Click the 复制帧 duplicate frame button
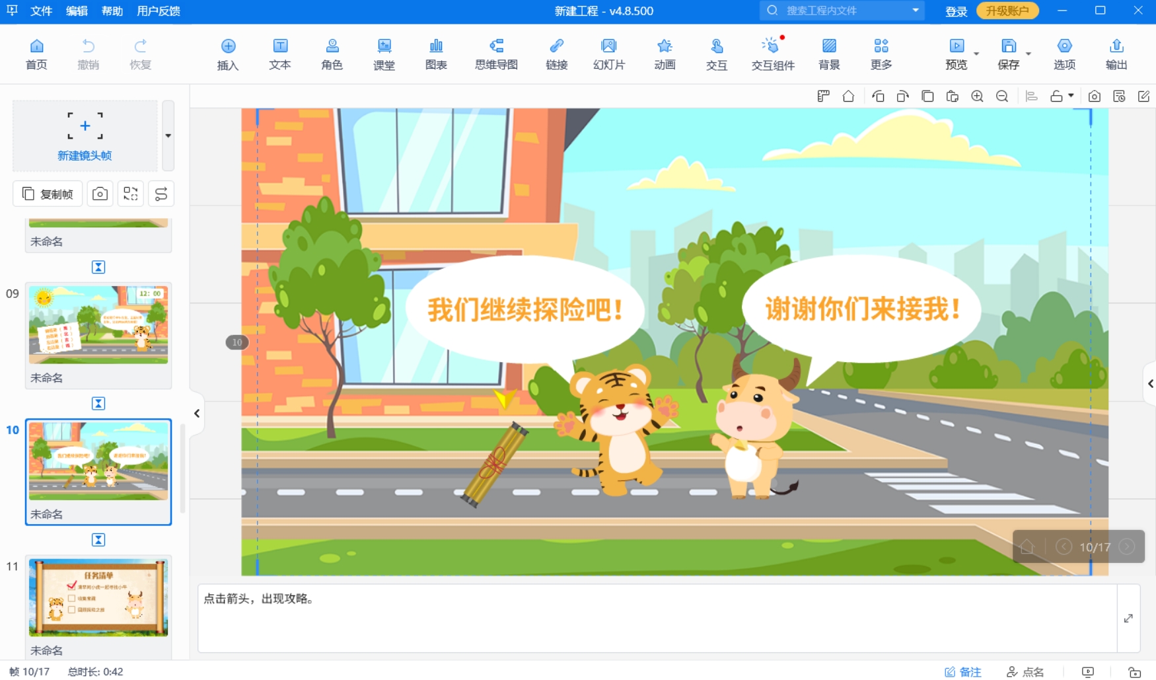The height and width of the screenshot is (680, 1156). point(47,193)
